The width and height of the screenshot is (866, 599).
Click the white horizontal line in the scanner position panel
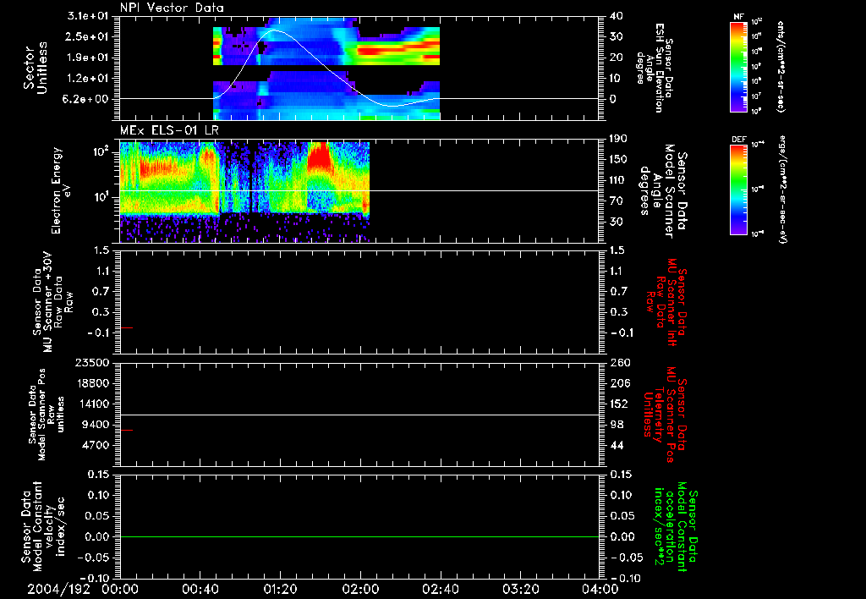click(359, 415)
